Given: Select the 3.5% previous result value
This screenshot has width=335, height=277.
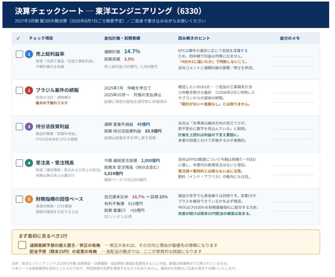Looking at the screenshot, I should (129, 59).
